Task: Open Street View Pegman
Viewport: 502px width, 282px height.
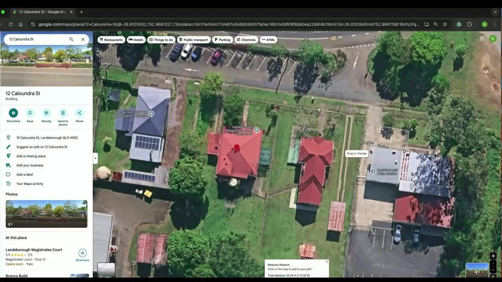Action: click(x=493, y=276)
